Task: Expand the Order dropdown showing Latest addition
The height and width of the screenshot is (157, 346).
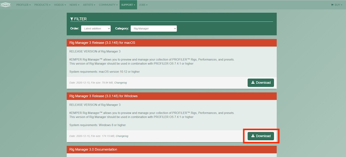Action: [x=96, y=28]
